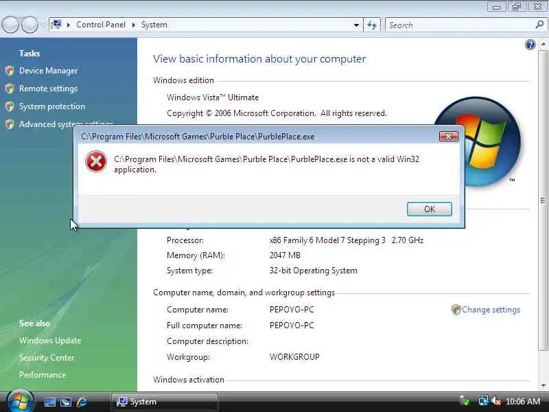This screenshot has width=549, height=412.
Task: Open the help question mark icon
Action: [530, 45]
